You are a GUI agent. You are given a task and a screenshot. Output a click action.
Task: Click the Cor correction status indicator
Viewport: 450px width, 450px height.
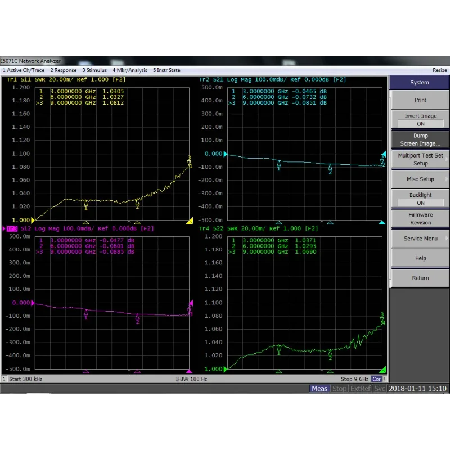[x=376, y=388]
